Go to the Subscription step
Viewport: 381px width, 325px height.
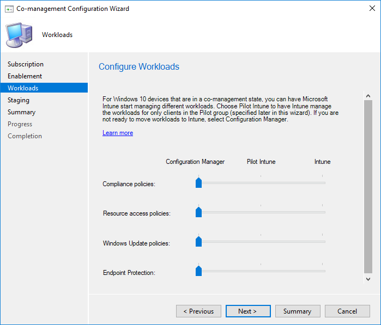pyautogui.click(x=26, y=64)
